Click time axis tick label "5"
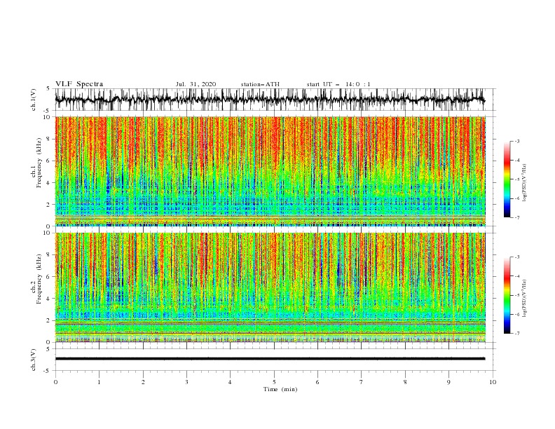 tap(274, 382)
